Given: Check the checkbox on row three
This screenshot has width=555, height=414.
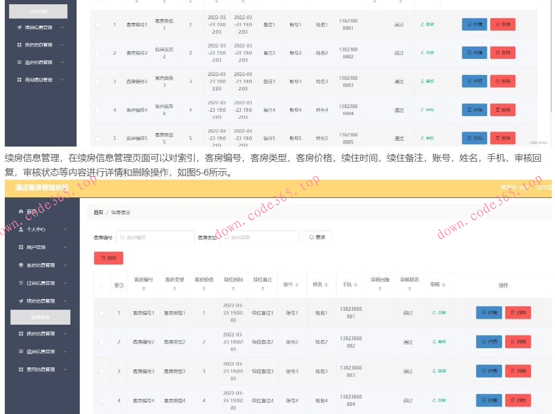Looking at the screenshot, I should [x=102, y=371].
